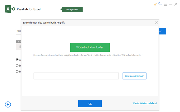Click the shopping cart purchase icon
This screenshot has height=112, width=180.
[155, 4]
